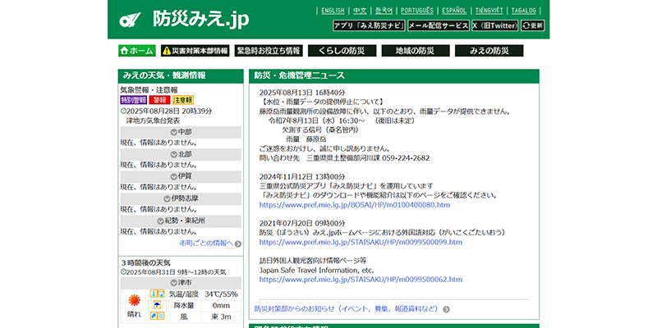
Task: Open 地域の防災 menu
Action: pos(416,51)
